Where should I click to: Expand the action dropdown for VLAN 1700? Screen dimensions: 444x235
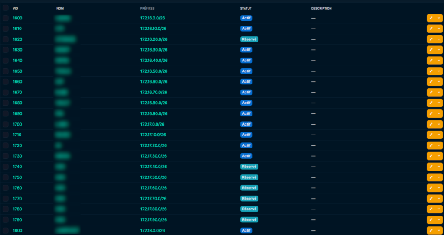(439, 124)
